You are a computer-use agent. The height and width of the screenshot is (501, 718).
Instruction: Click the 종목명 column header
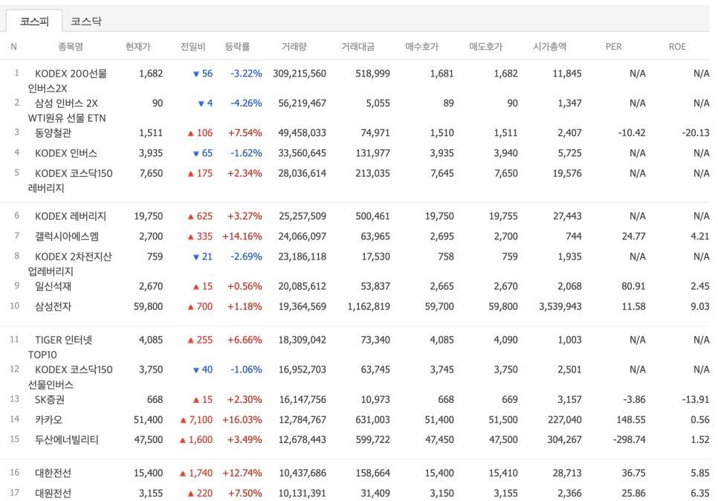[x=71, y=46]
